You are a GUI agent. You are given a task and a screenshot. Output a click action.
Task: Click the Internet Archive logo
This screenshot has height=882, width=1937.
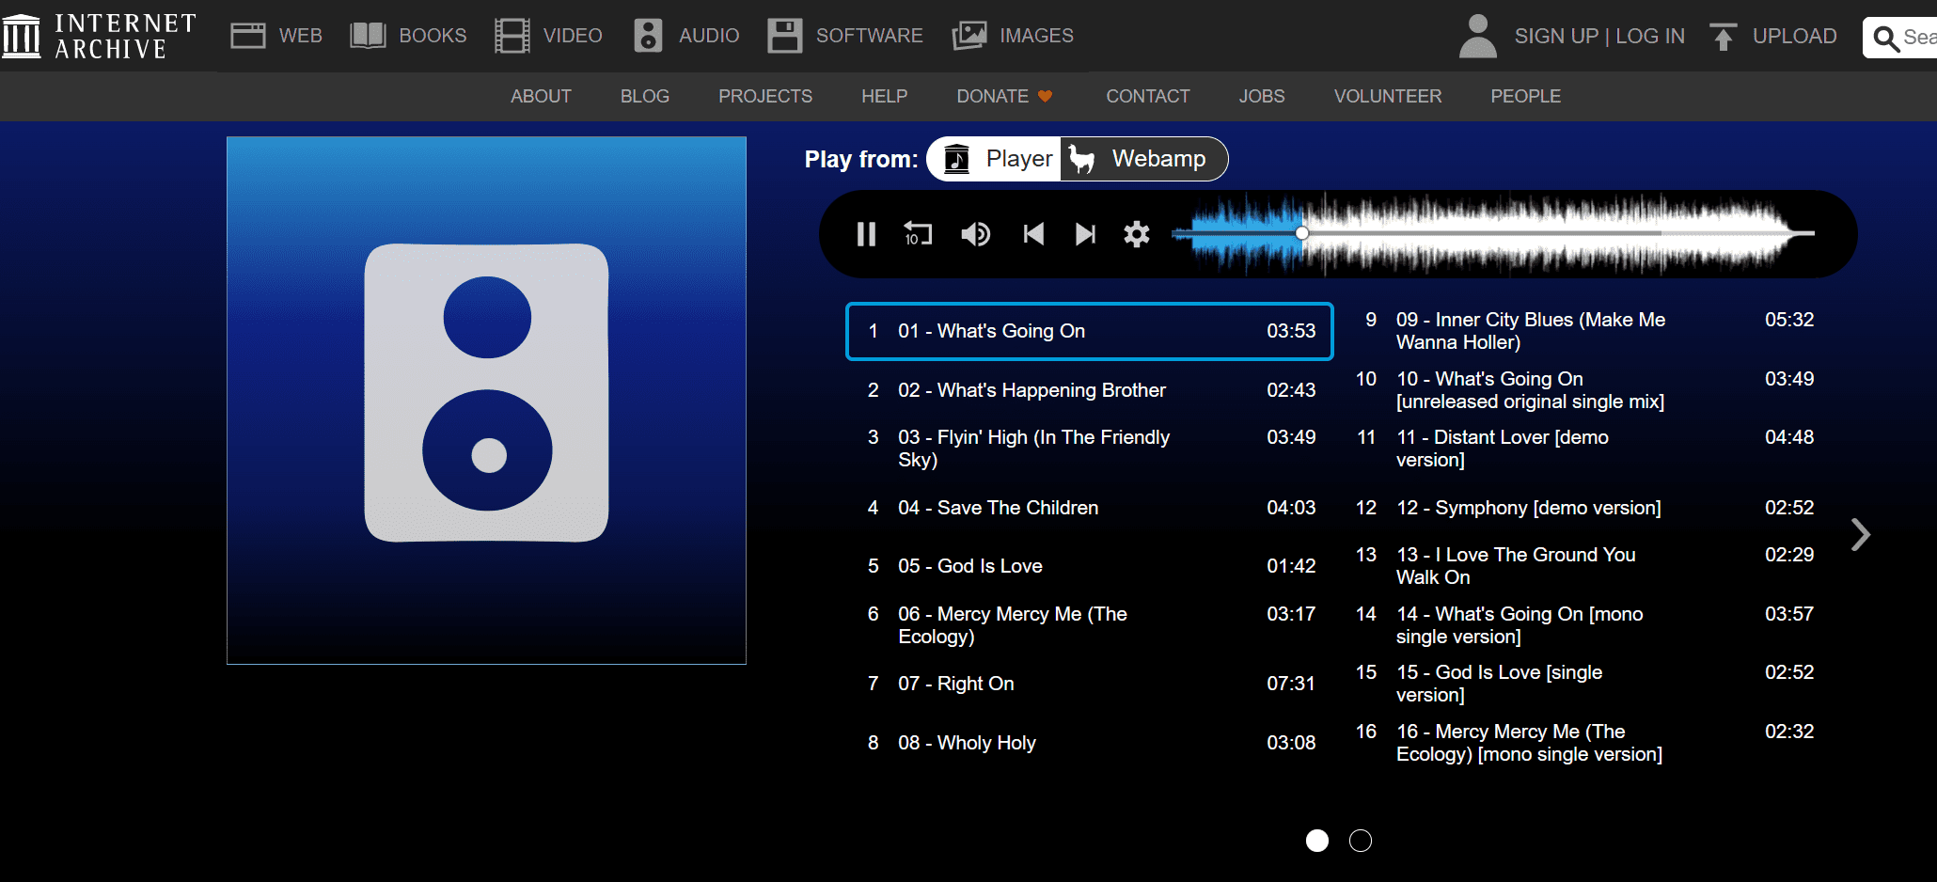[99, 36]
